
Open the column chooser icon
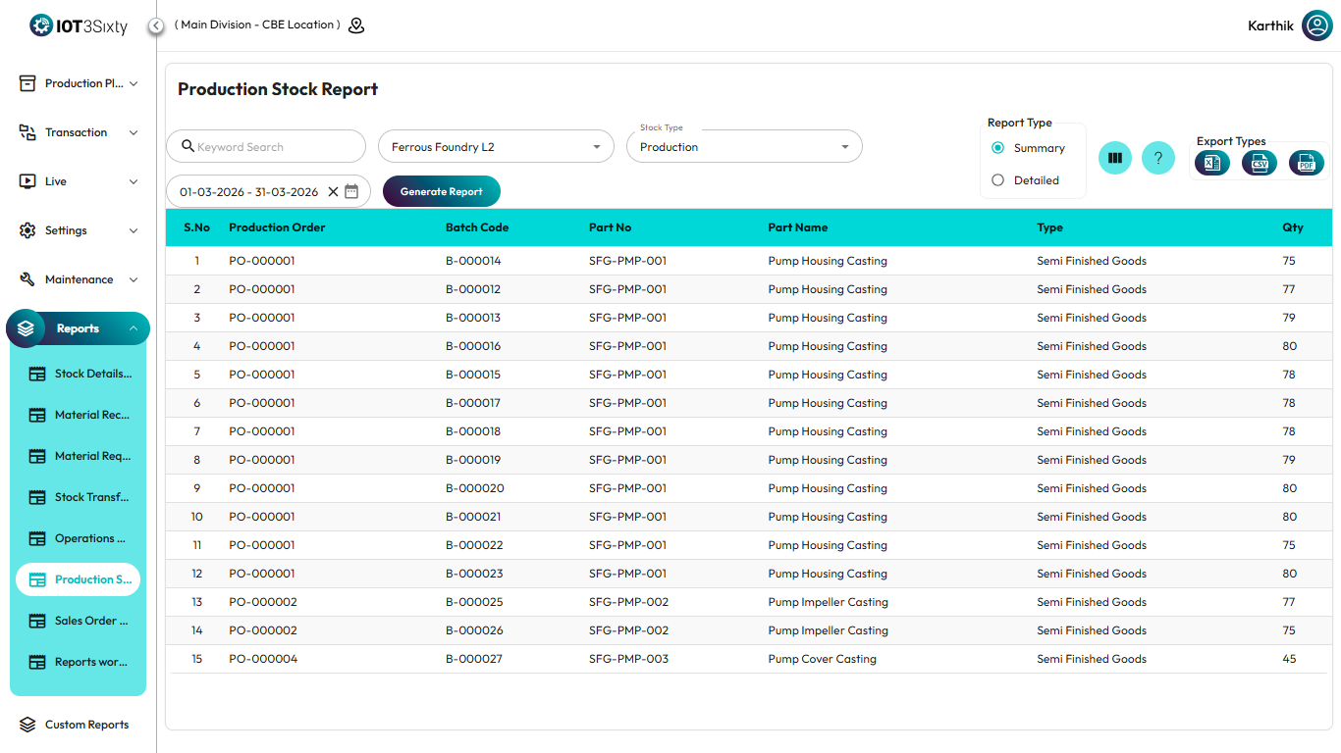(1114, 158)
